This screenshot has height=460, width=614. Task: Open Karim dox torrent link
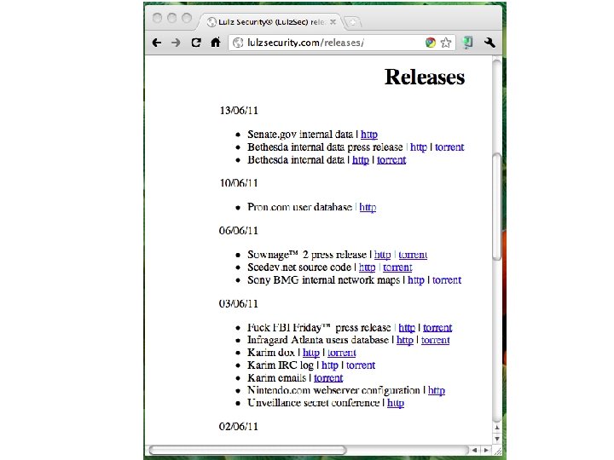[342, 353]
